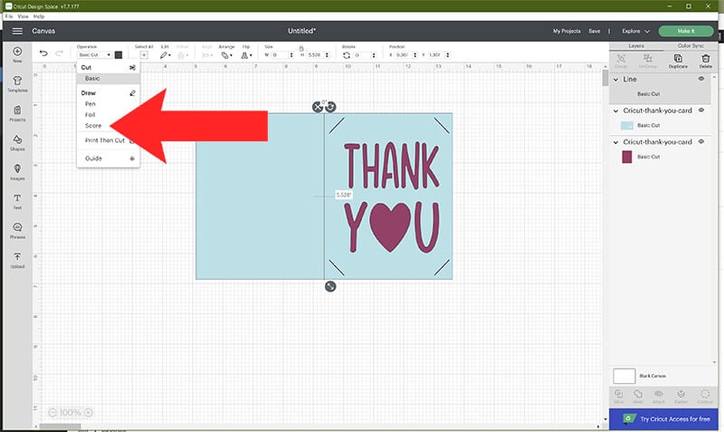Screen dimensions: 724x432
Task: Zoom out with the minus icon
Action: coord(52,413)
